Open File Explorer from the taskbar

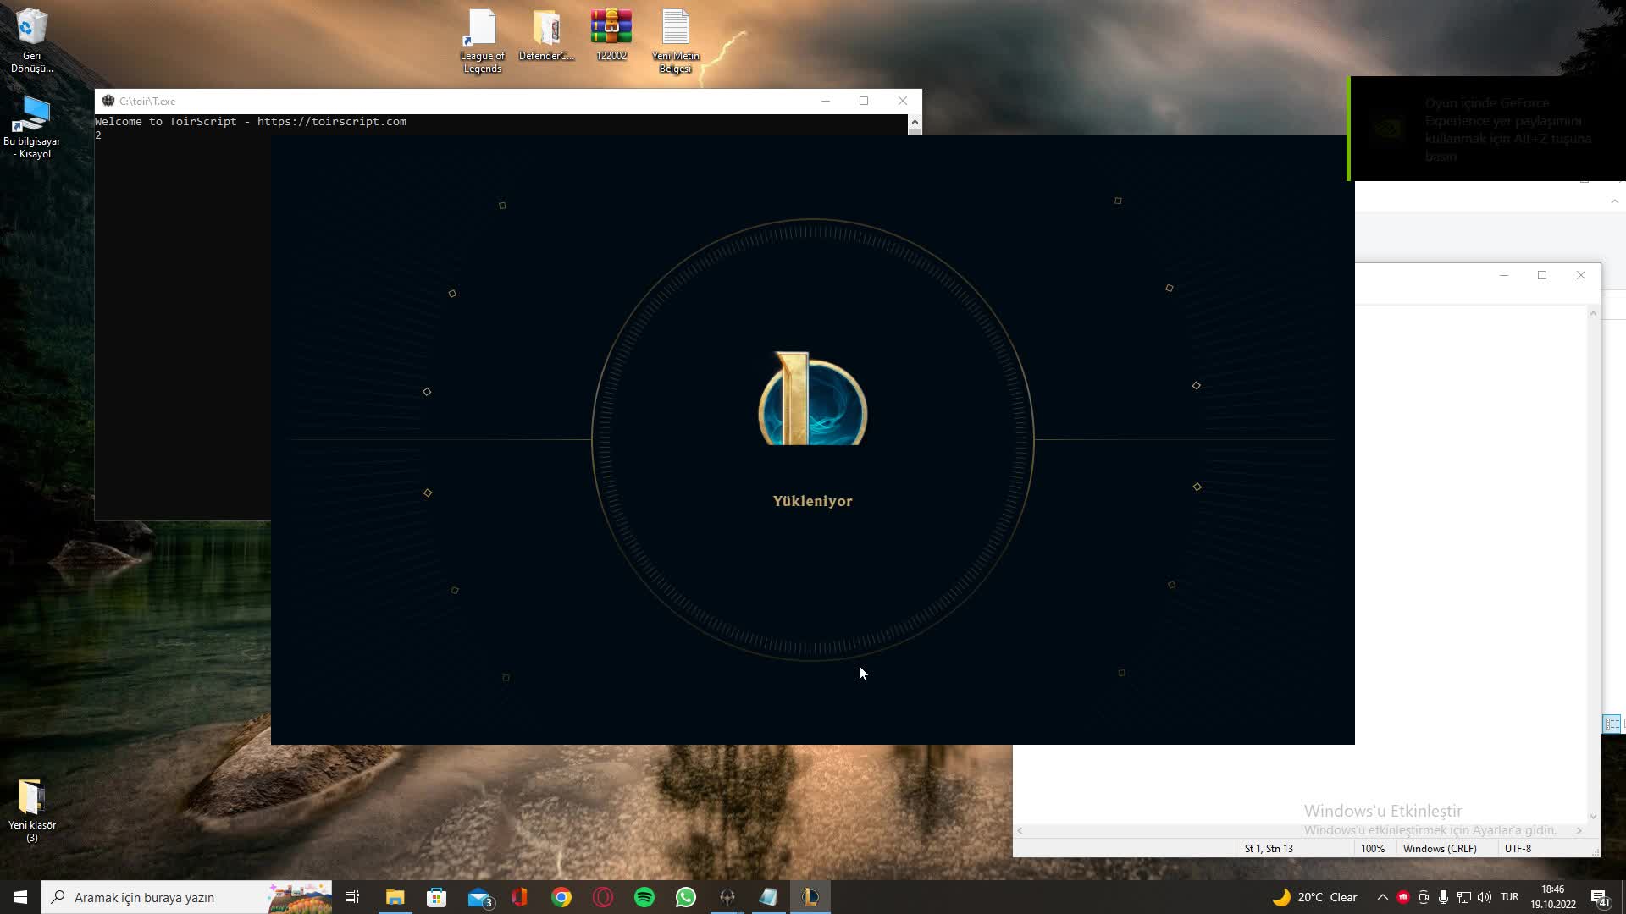point(395,897)
